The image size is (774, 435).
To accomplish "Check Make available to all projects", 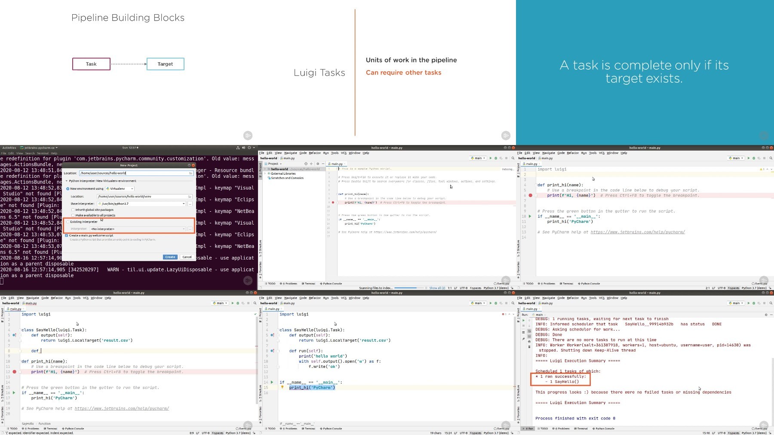I will click(73, 215).
